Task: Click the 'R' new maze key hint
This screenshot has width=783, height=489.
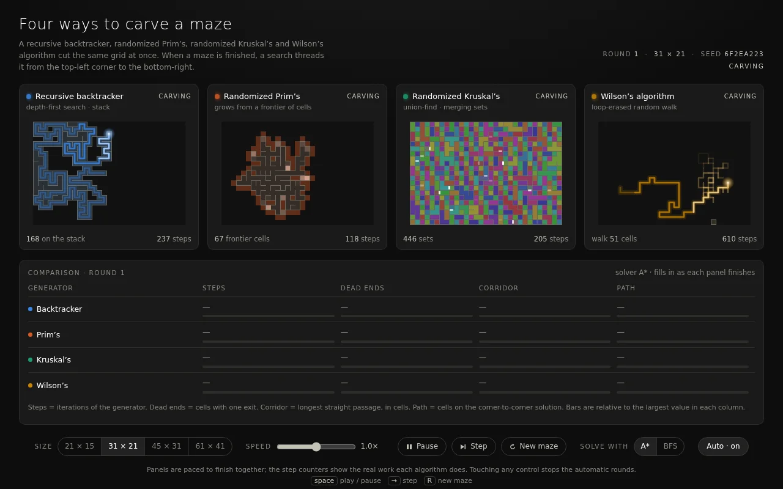Action: 430,480
